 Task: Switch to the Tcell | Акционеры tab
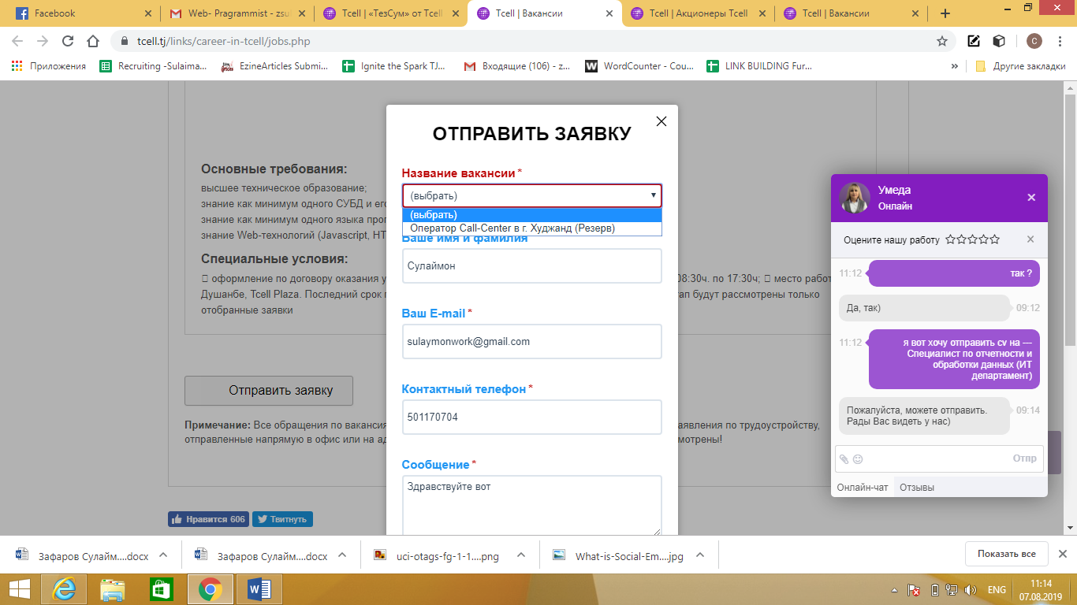pyautogui.click(x=698, y=13)
